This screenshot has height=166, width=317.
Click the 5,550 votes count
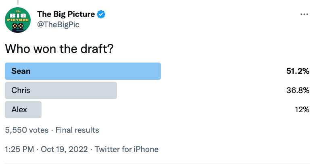coord(25,130)
